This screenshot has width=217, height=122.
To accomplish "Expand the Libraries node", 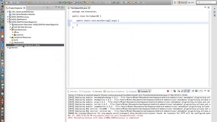I will point(13,35).
